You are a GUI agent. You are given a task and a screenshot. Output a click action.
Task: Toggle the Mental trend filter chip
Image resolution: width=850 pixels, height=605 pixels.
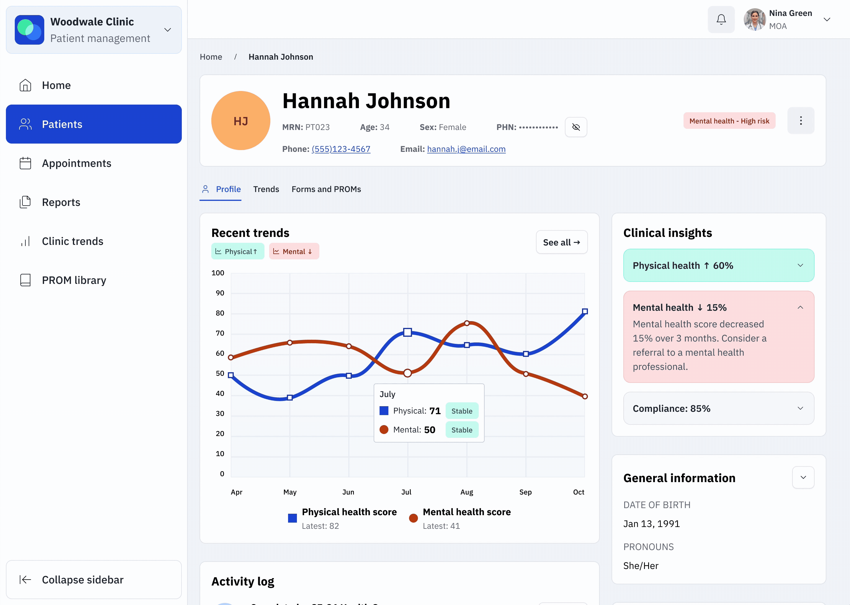pyautogui.click(x=294, y=251)
